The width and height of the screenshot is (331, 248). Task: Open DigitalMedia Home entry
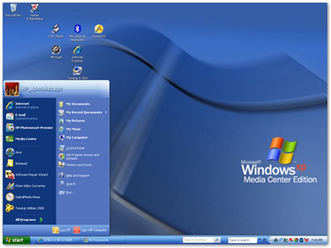click(29, 197)
